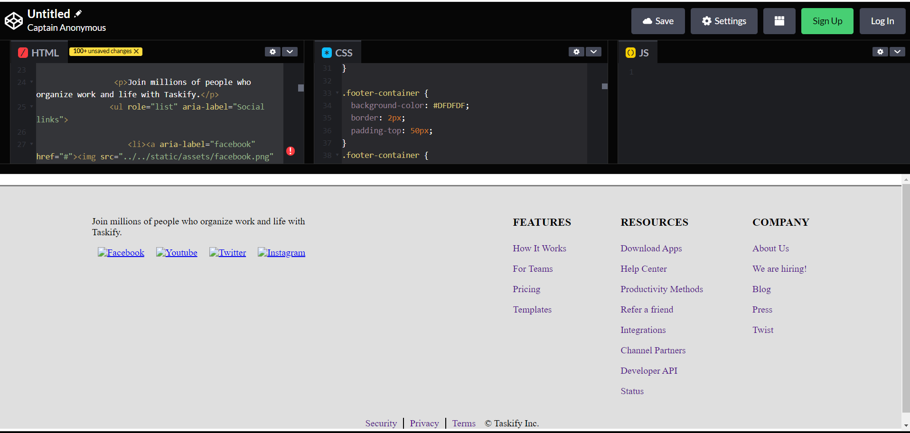Click the Log In button
The width and height of the screenshot is (910, 433).
tap(882, 21)
